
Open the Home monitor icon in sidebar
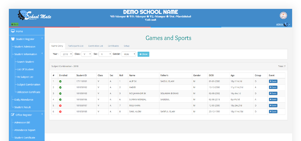click(13, 31)
